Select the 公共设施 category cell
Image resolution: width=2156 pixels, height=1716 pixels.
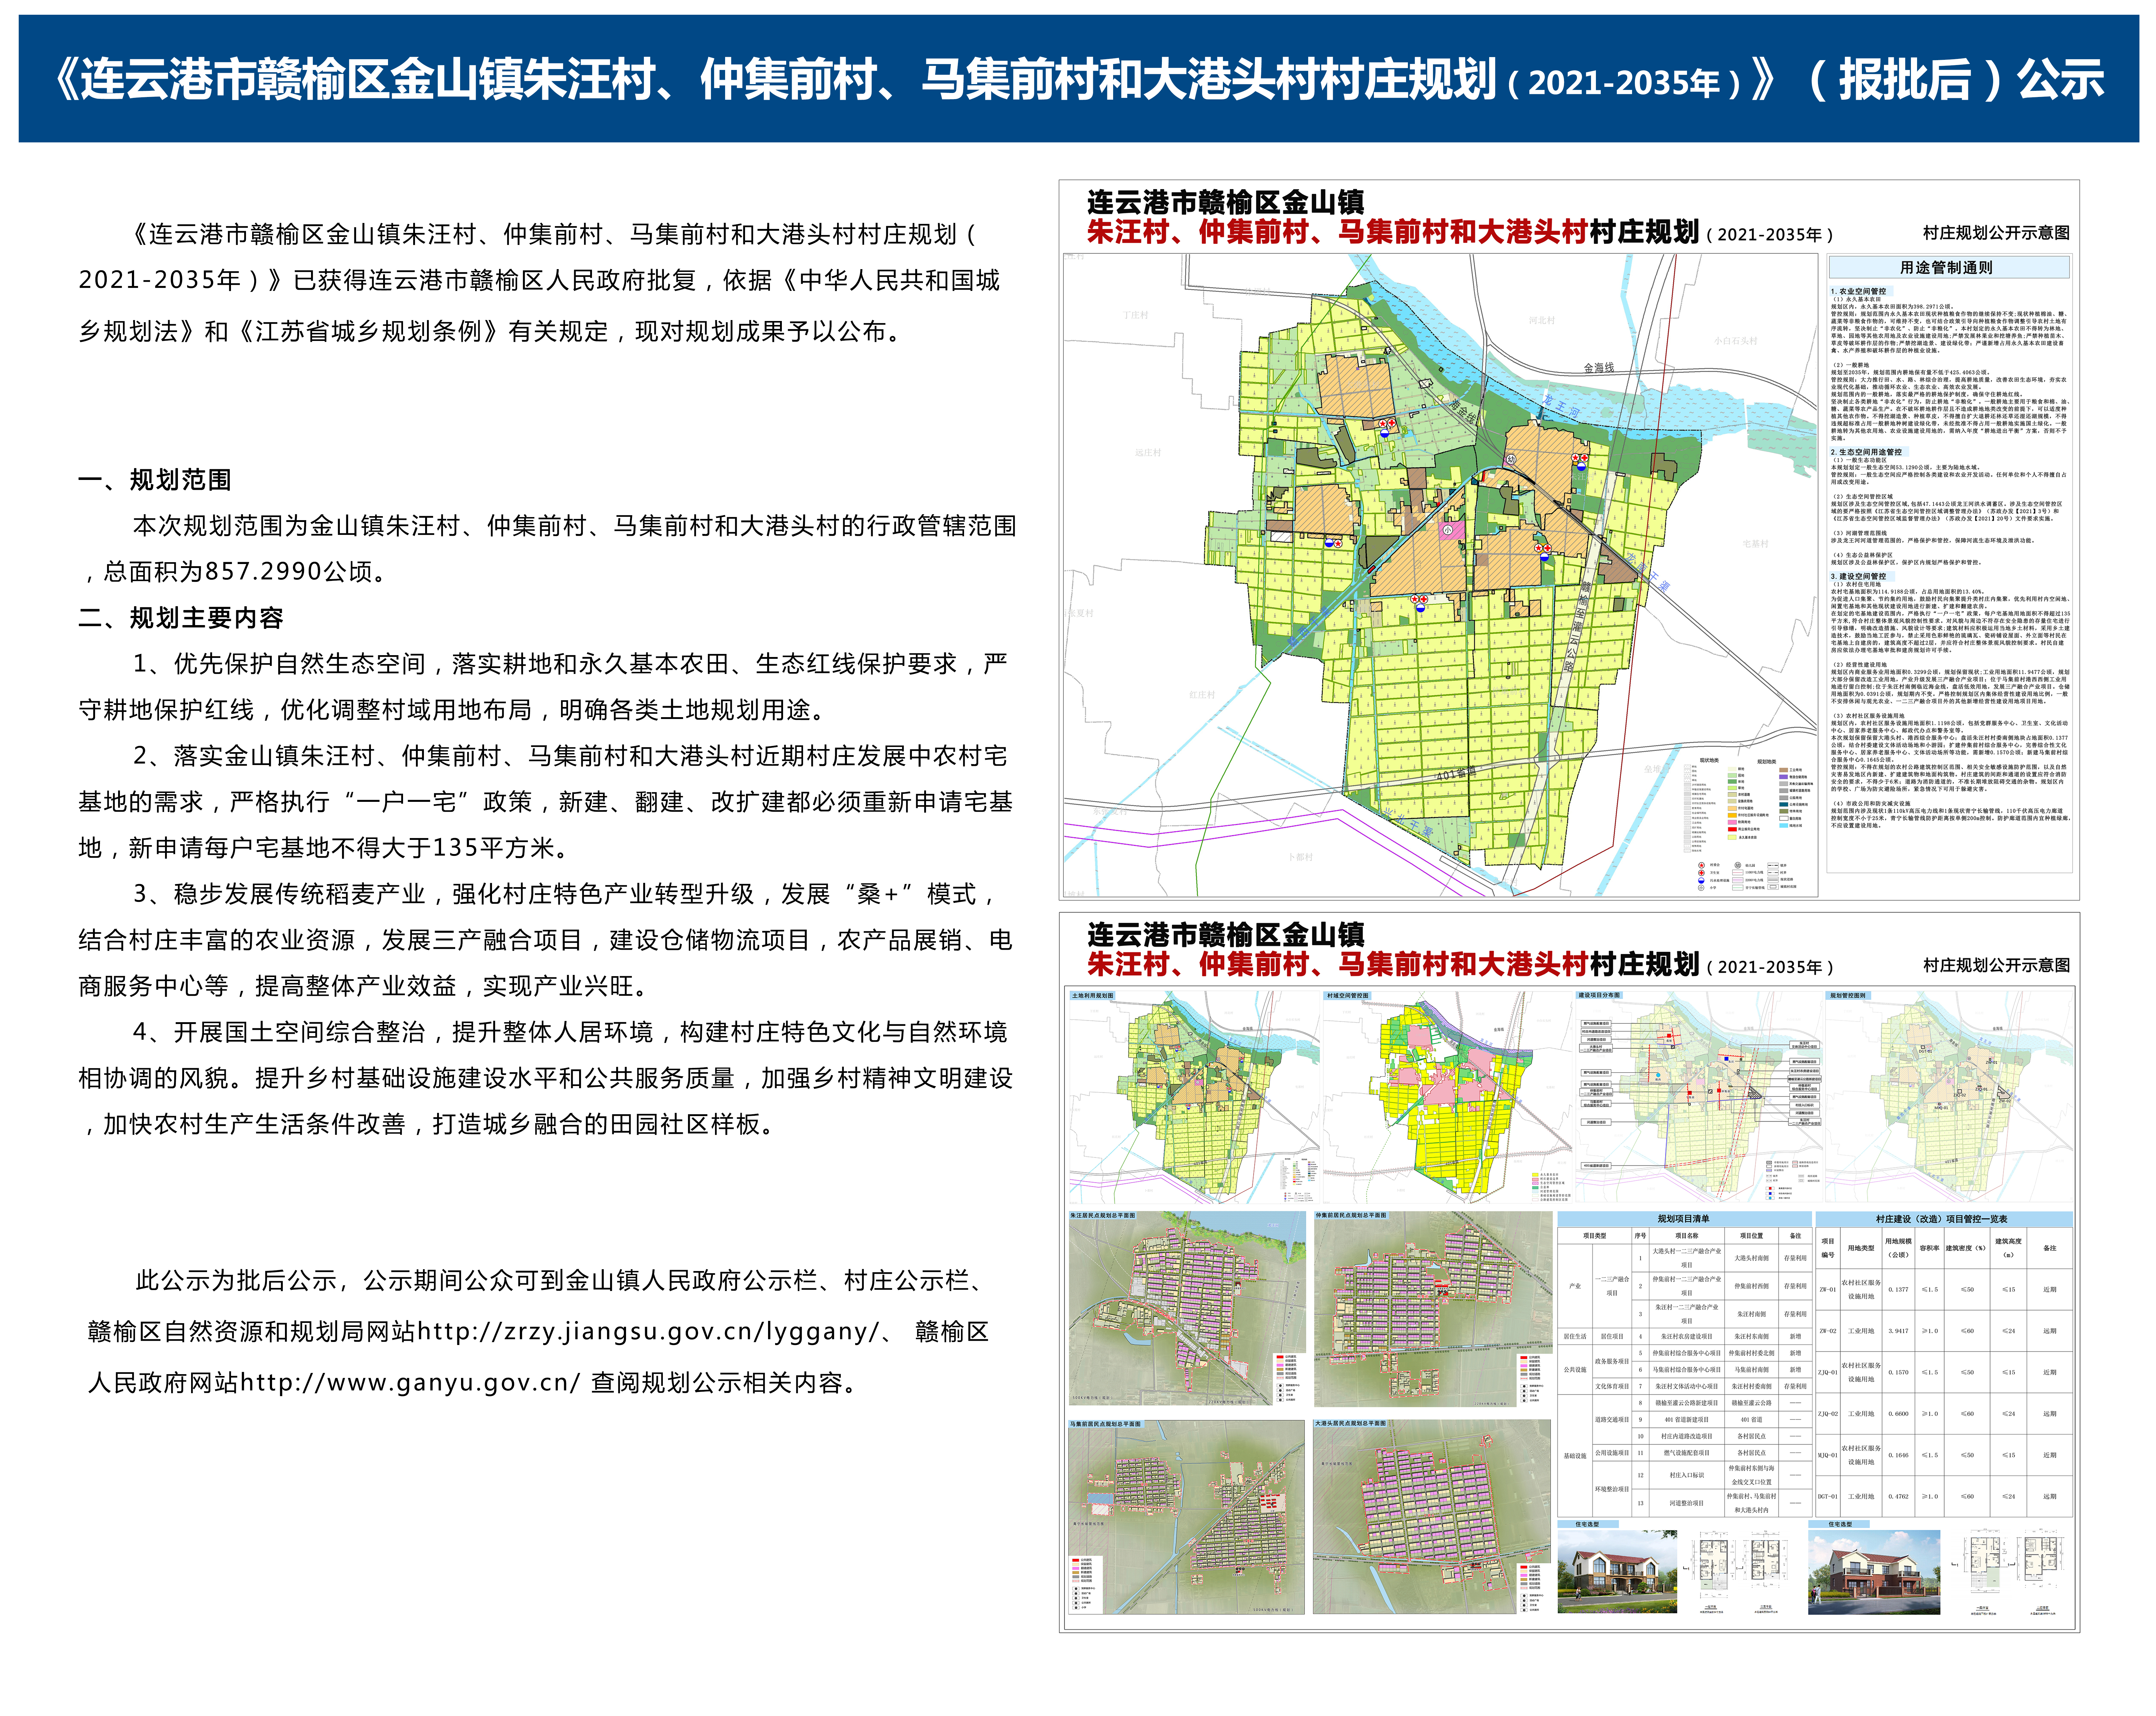(1575, 1370)
